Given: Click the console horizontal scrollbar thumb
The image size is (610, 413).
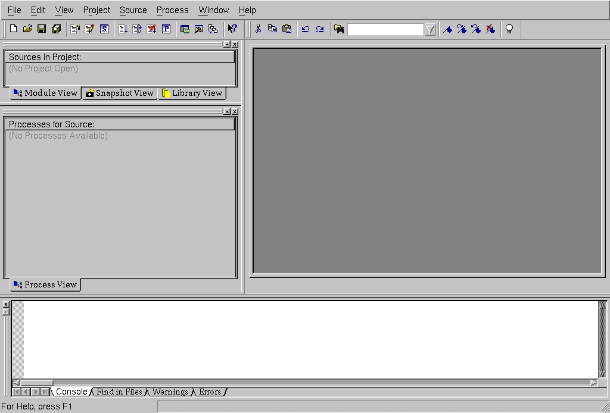Looking at the screenshot, I should (x=36, y=383).
